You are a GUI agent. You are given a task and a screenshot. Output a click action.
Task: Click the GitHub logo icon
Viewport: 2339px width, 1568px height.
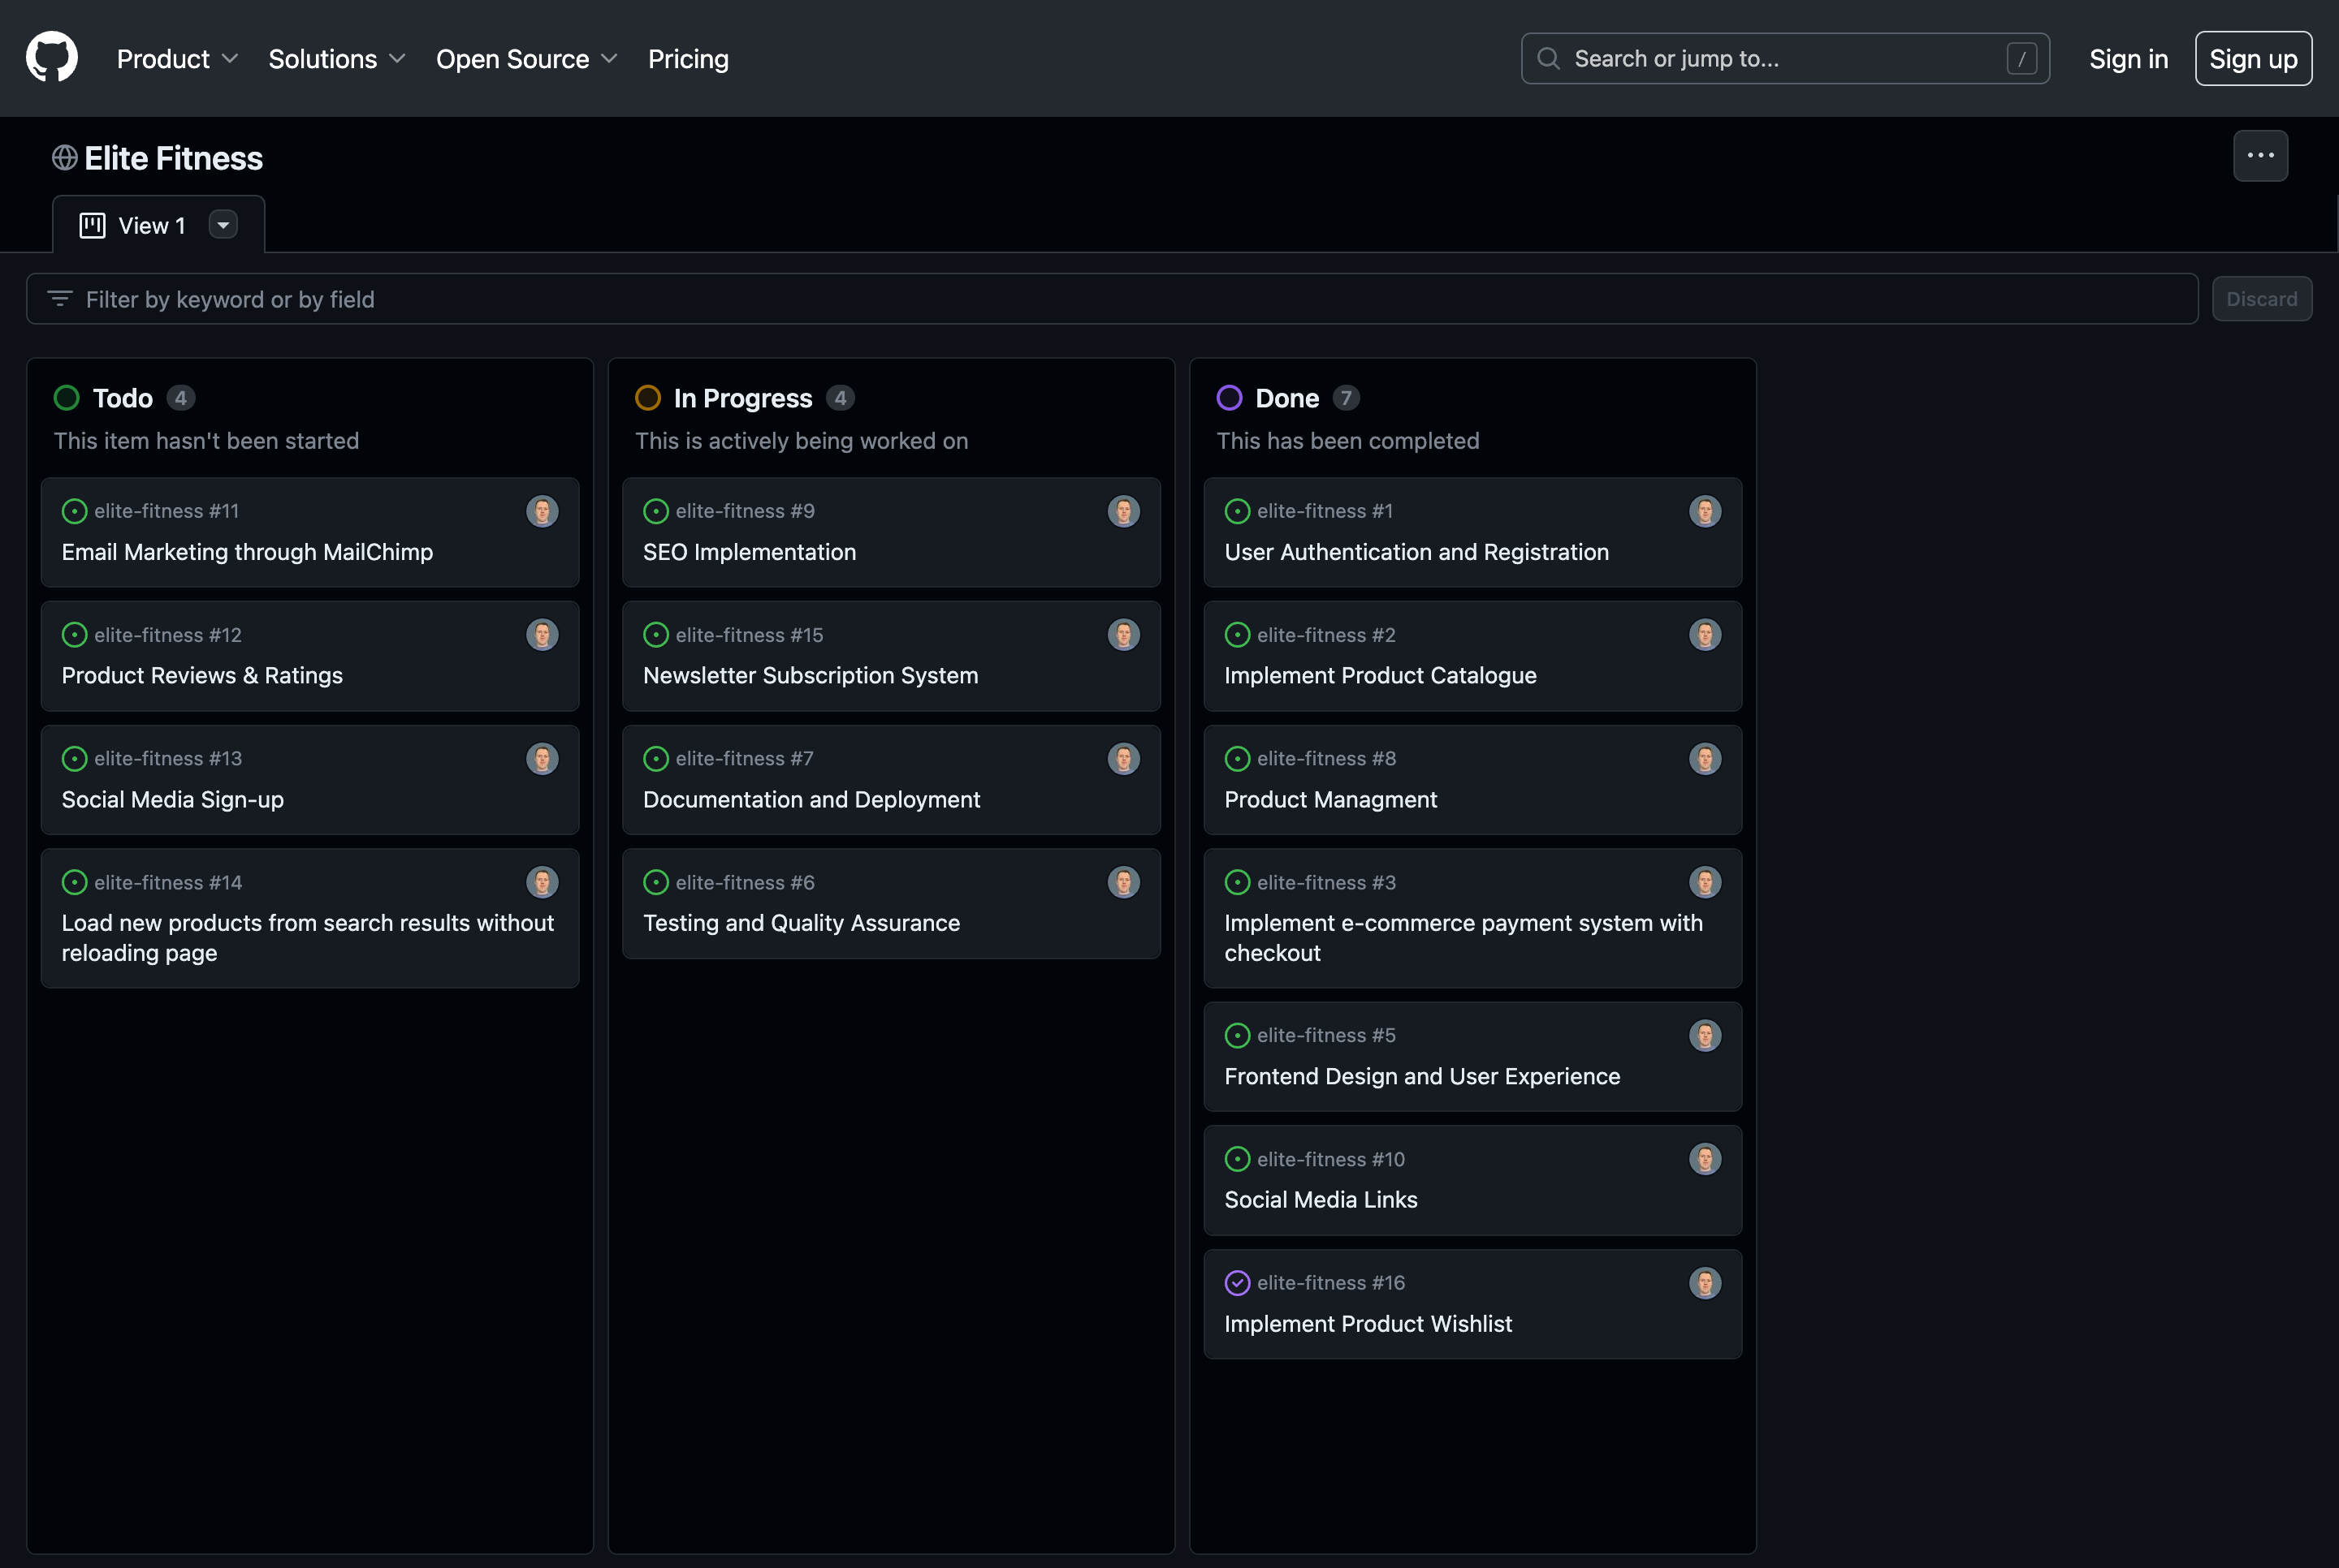(x=52, y=57)
